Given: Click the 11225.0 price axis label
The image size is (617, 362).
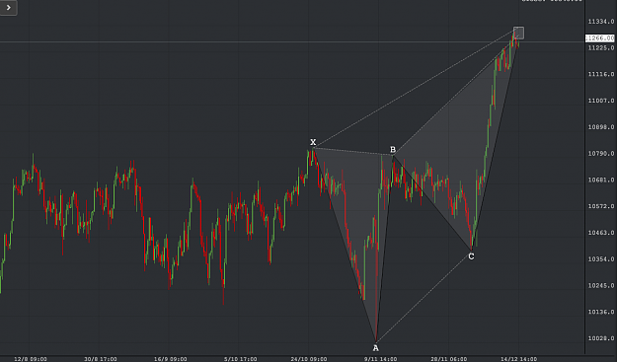Looking at the screenshot, I should (x=601, y=47).
